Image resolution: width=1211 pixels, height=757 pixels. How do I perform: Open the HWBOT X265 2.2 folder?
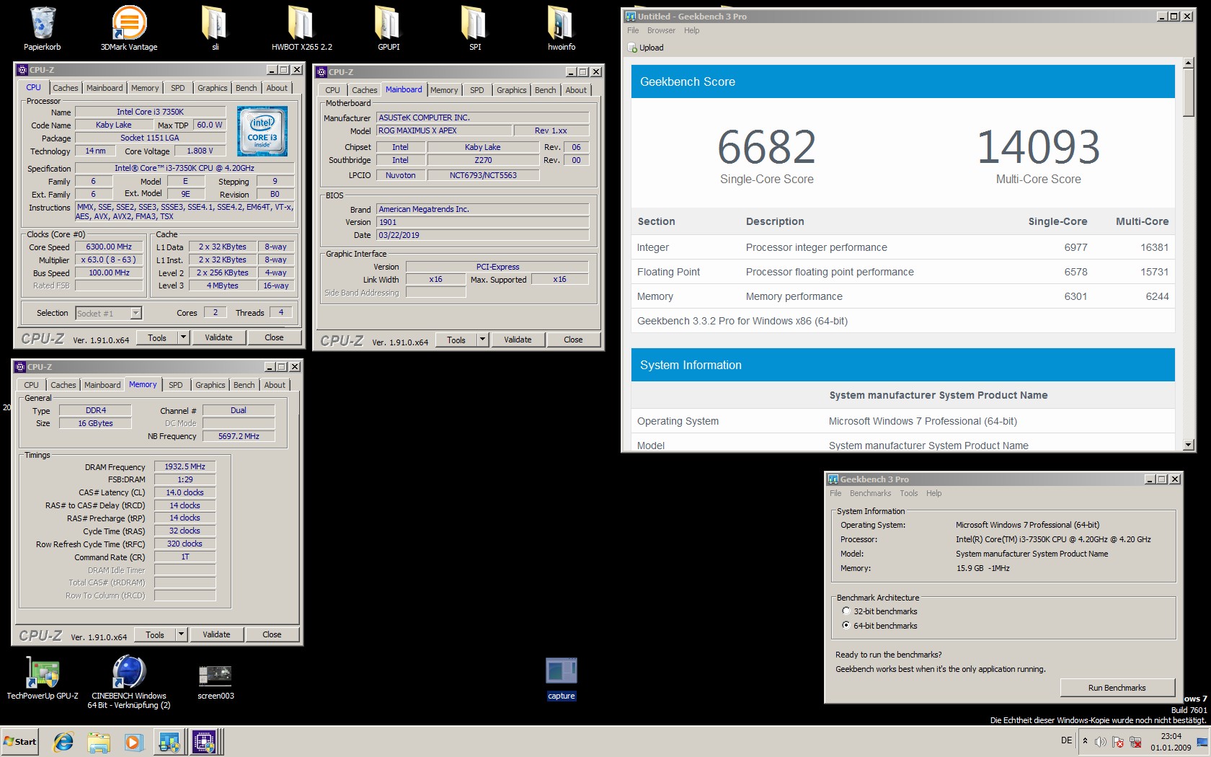[301, 29]
